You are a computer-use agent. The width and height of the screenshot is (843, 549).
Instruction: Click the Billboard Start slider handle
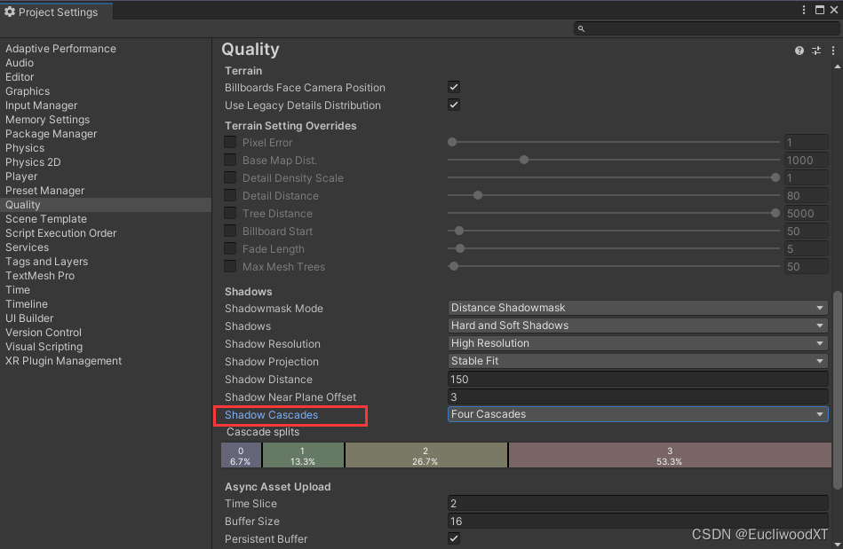458,231
